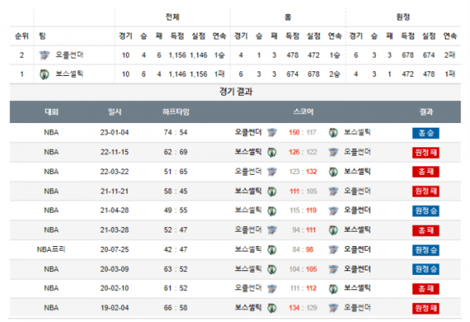Screen dimensions: 470x322
Task: Click 홈패 result badge for 22-03-22
Action: (425, 172)
